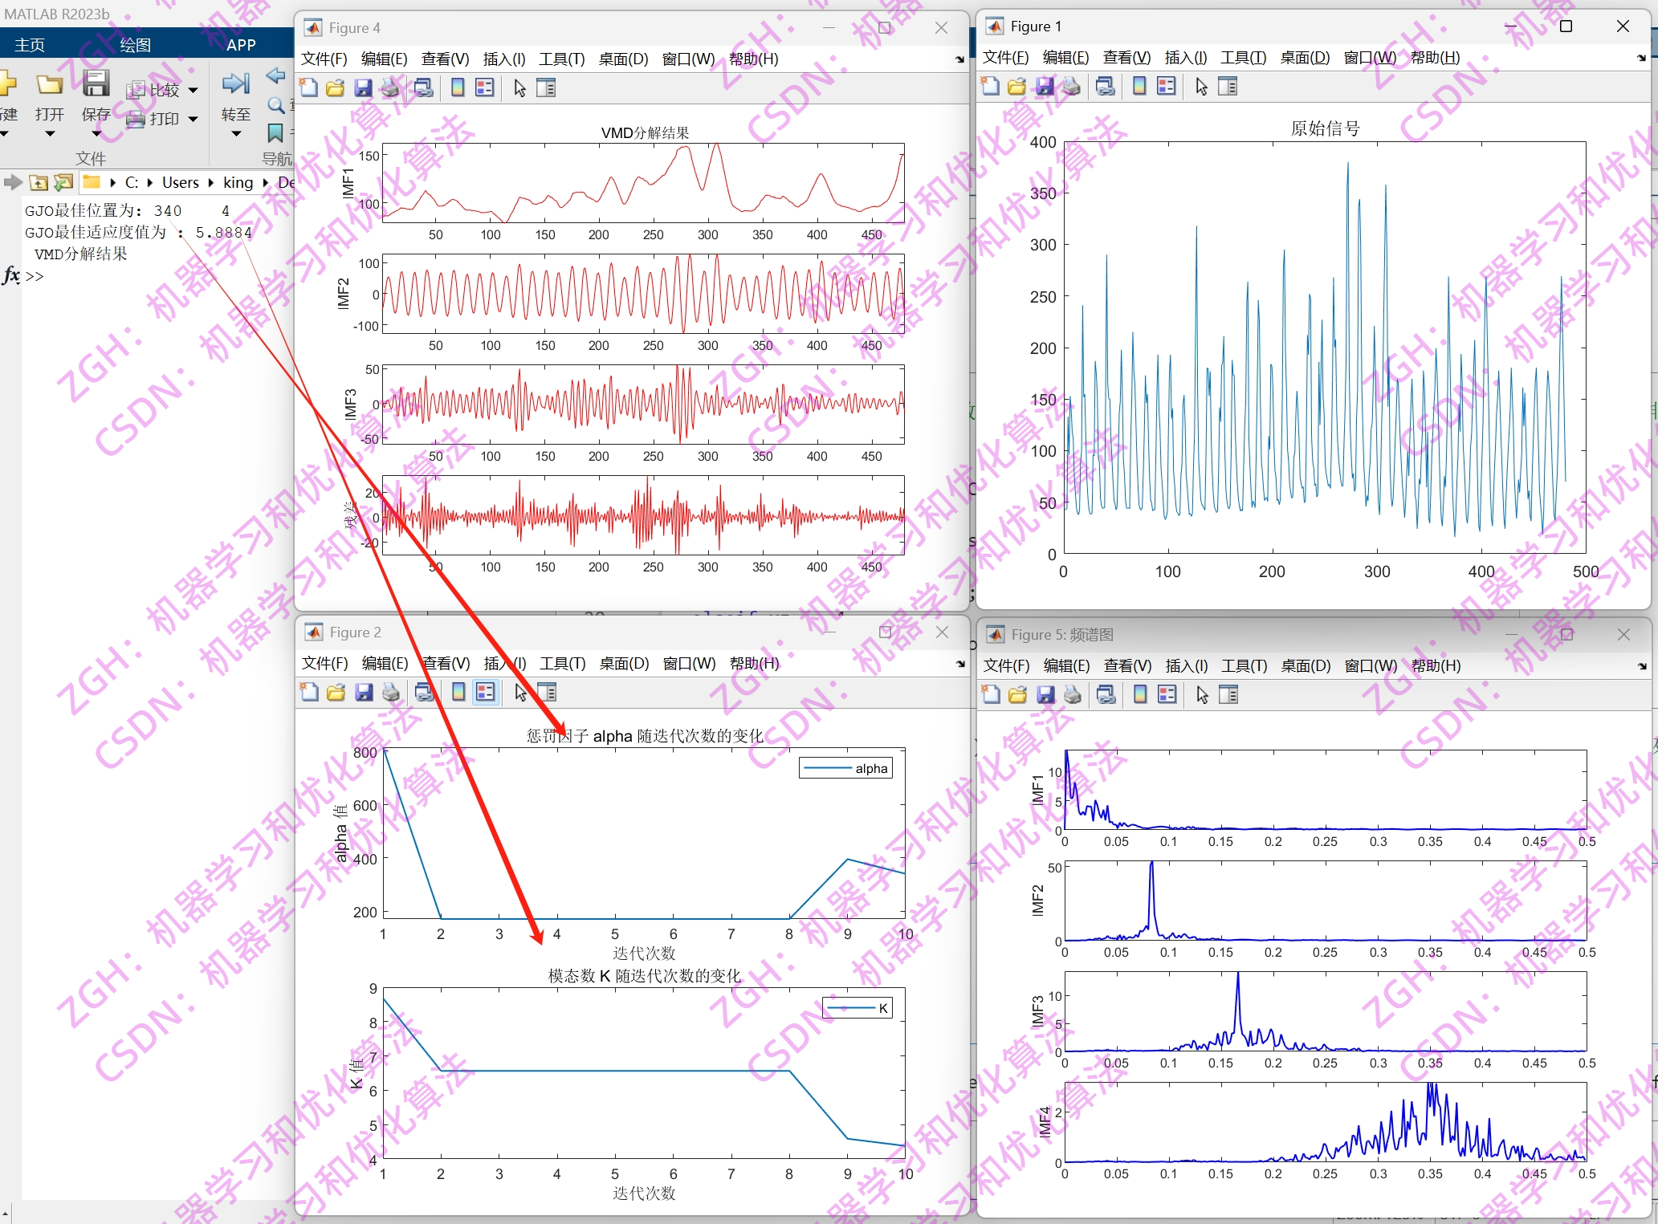Screen dimensions: 1658x1224
Task: Expand Open (打开) dropdown arrow
Action: tap(50, 133)
